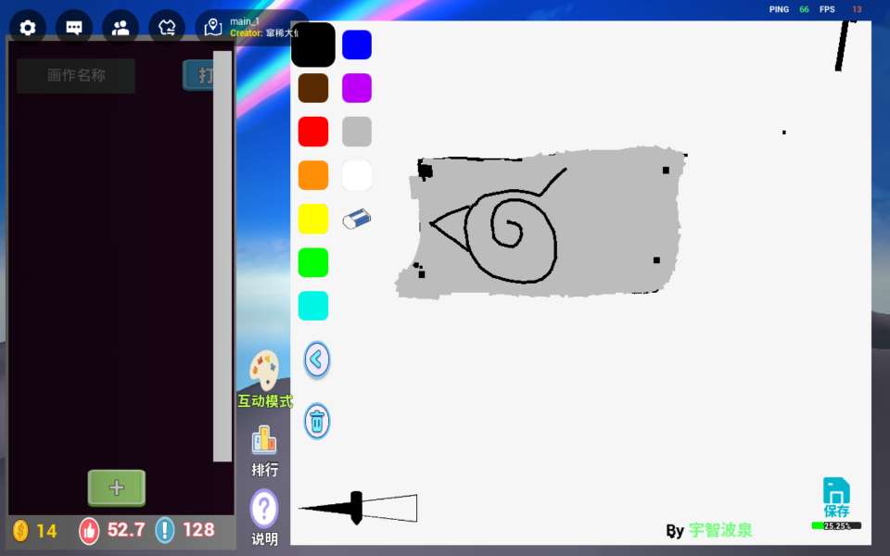Select the cyan color swatch
This screenshot has height=556, width=890.
[x=313, y=306]
